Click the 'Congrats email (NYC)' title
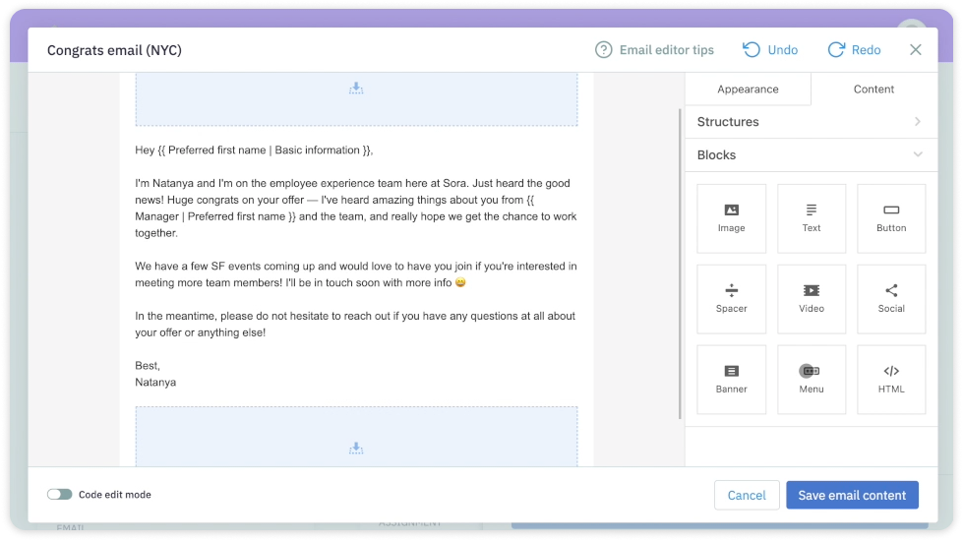The image size is (963, 541). (114, 50)
